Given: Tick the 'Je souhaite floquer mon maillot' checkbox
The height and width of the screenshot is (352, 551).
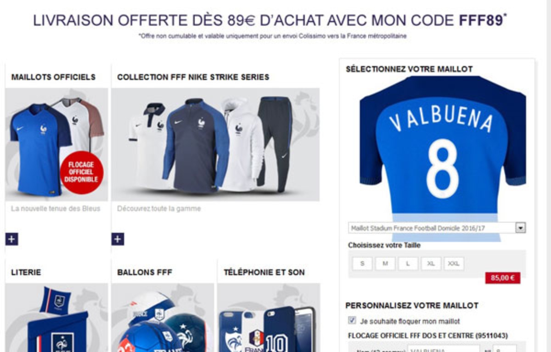Looking at the screenshot, I should [352, 320].
